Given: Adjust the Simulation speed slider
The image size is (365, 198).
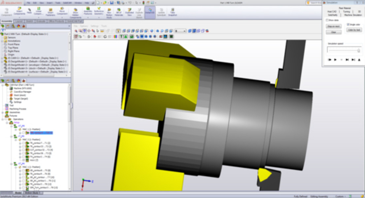Looking at the screenshot, I should (x=358, y=50).
